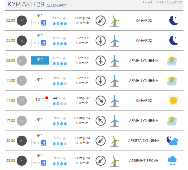Image resolution: width=188 pixels, height=170 pixels.
Task: Click the crescent moon icon at 02:00
Action: pyautogui.click(x=174, y=21)
